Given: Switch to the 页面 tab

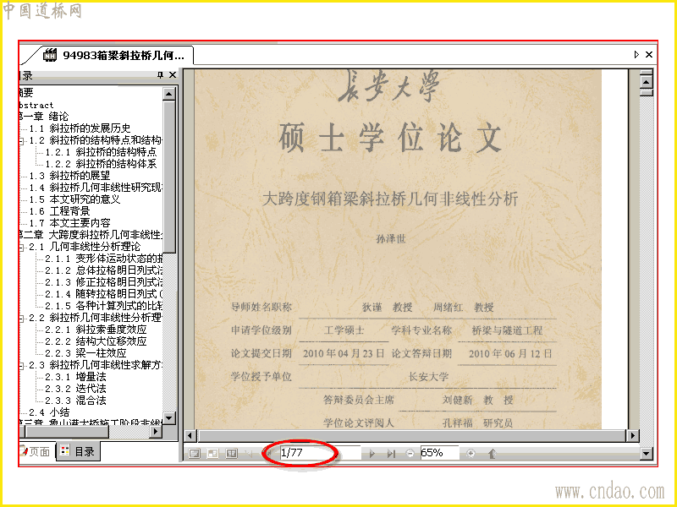Looking at the screenshot, I should point(36,452).
